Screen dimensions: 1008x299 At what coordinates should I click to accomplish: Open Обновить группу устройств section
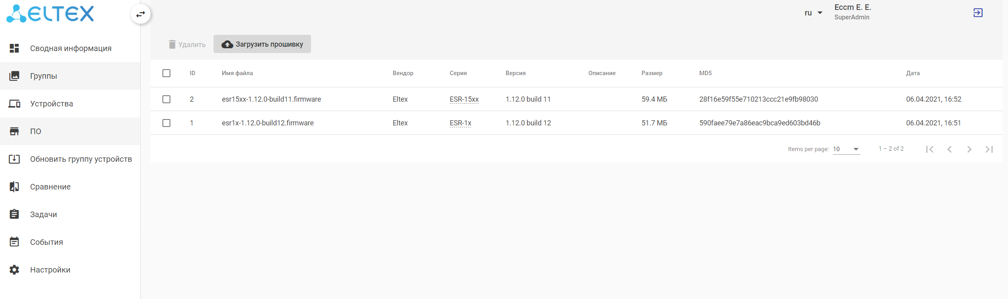point(81,159)
